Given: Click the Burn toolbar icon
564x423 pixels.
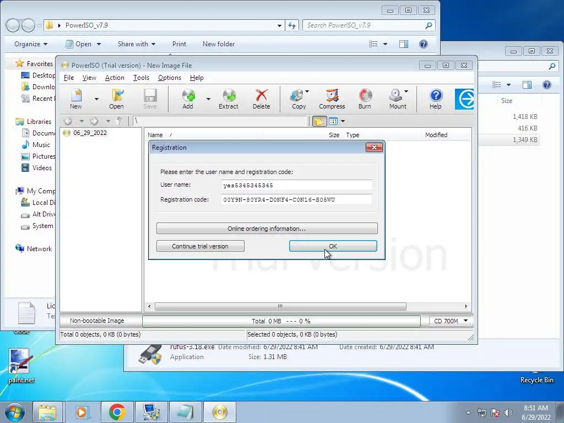Looking at the screenshot, I should pyautogui.click(x=365, y=99).
